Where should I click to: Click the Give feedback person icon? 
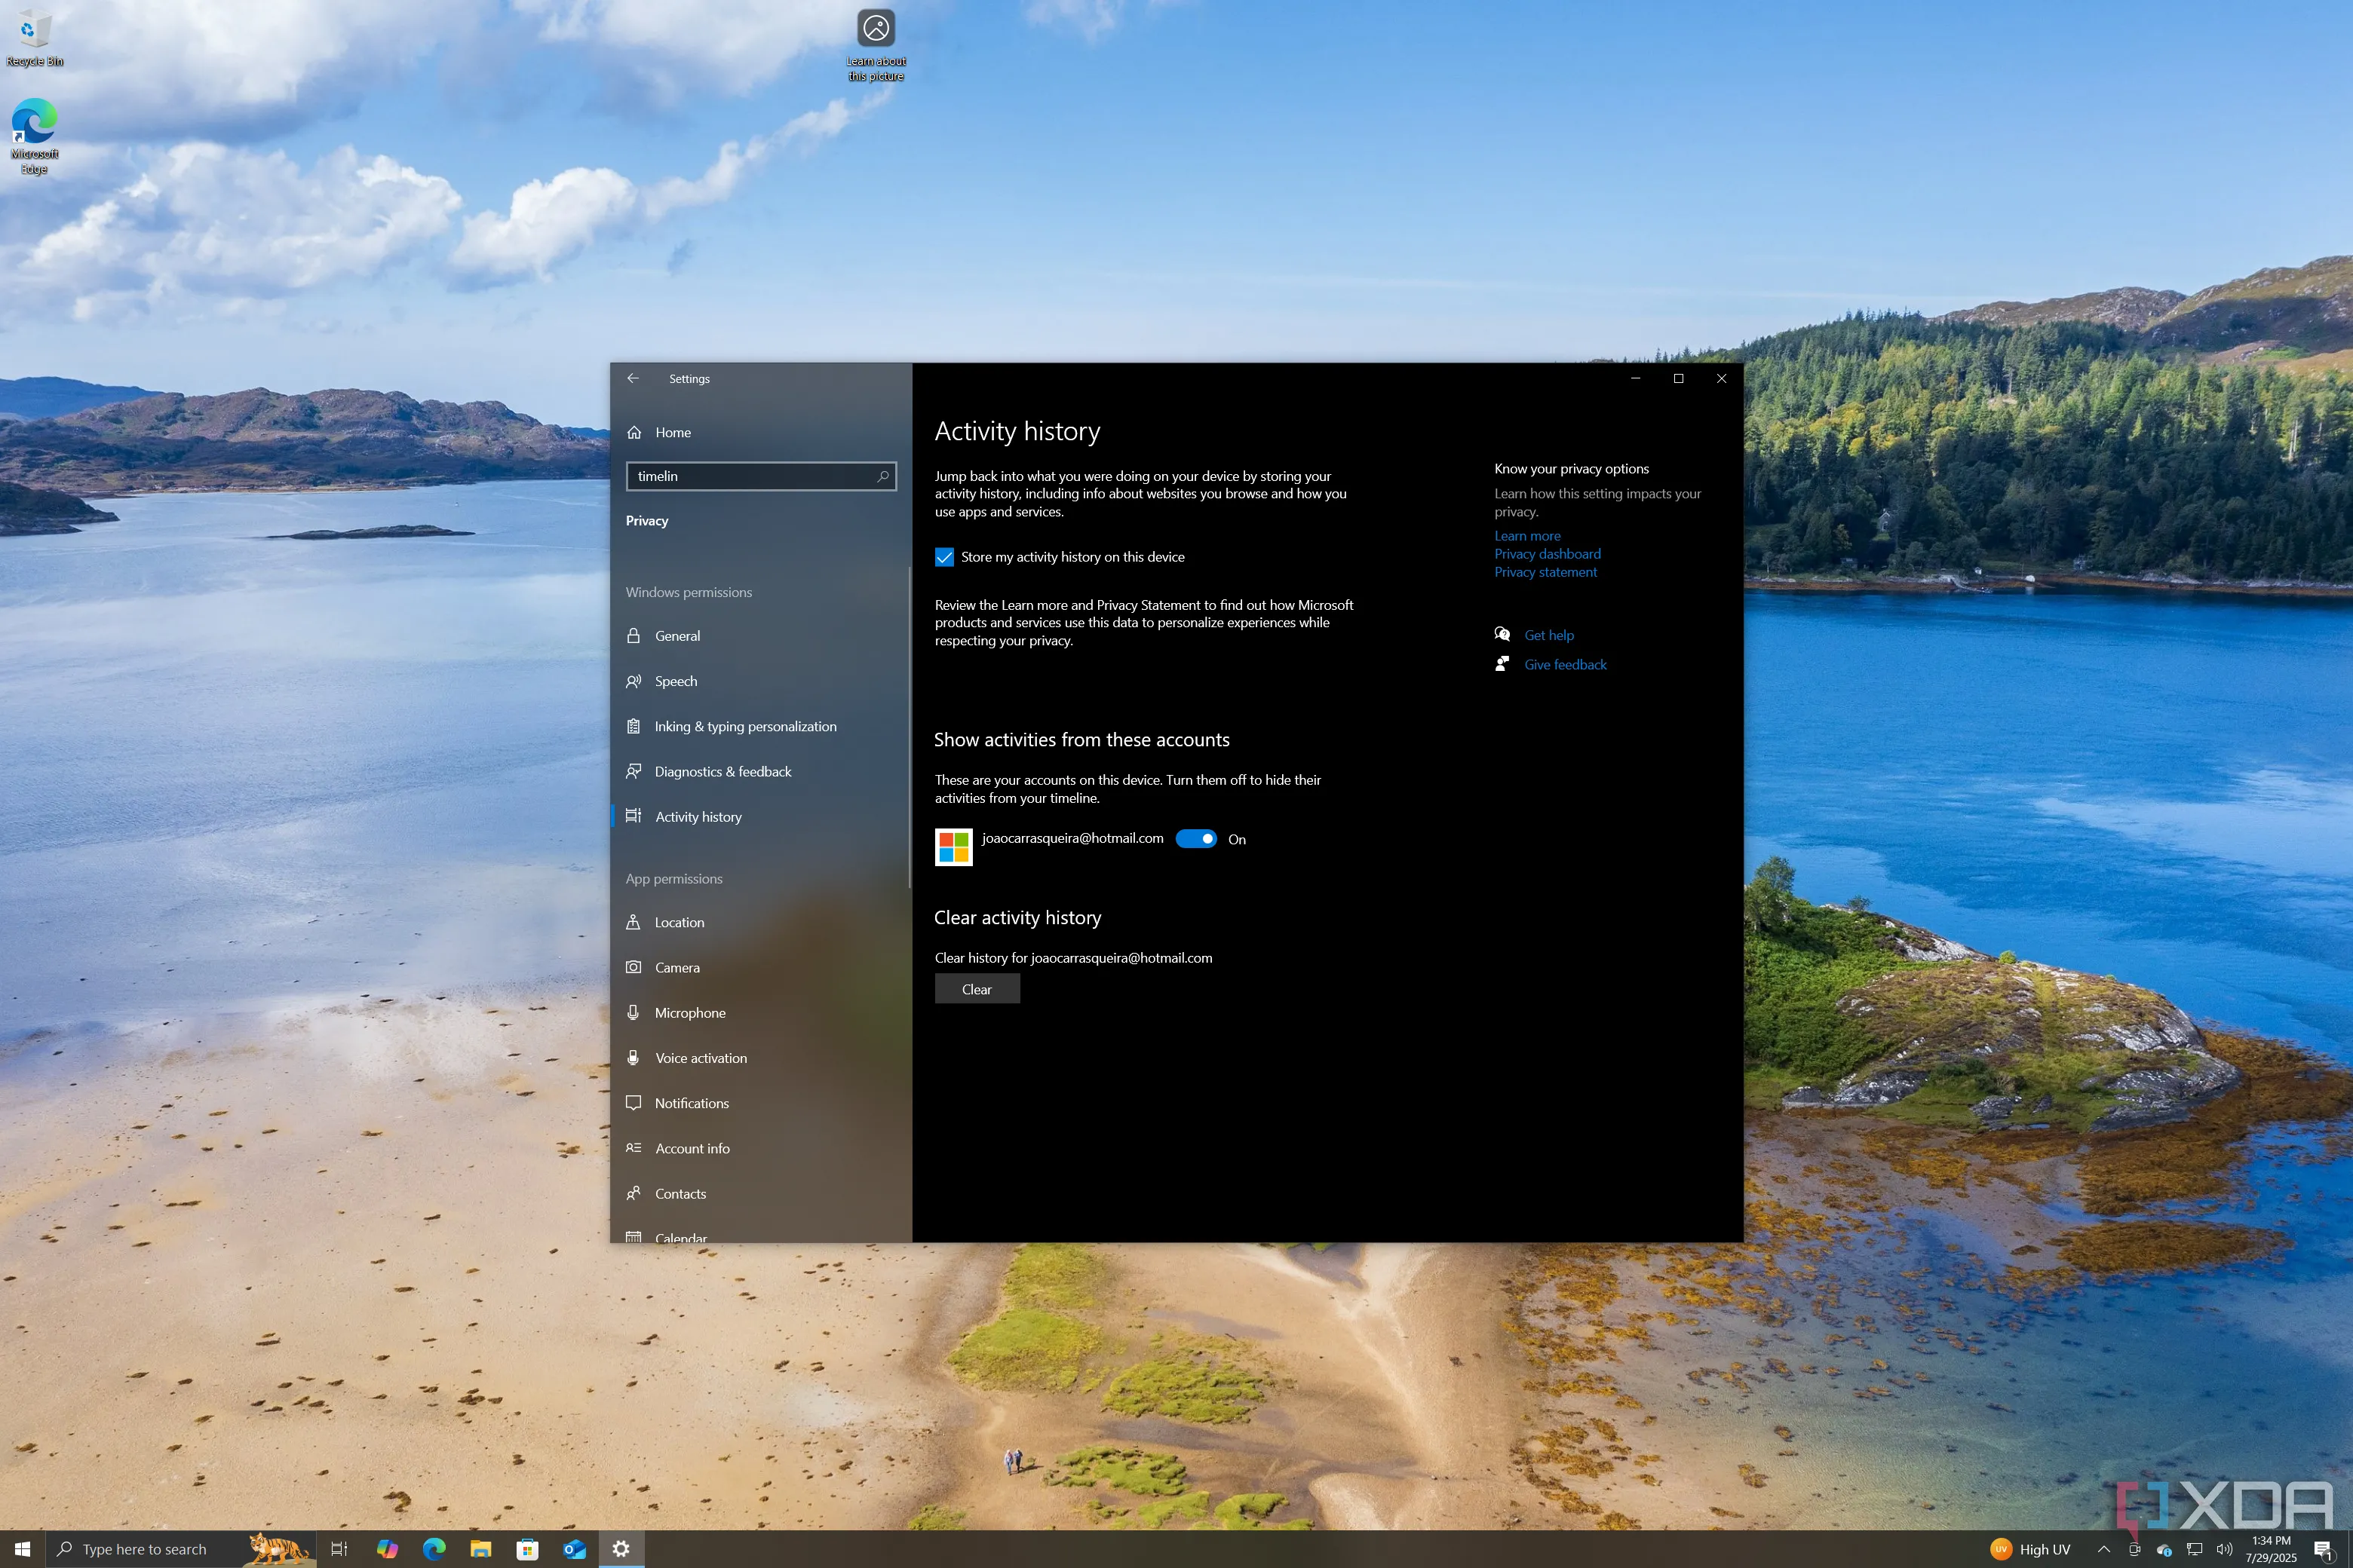tap(1502, 663)
